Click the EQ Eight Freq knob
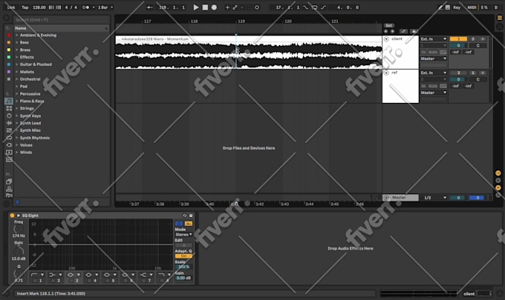 [x=19, y=229]
